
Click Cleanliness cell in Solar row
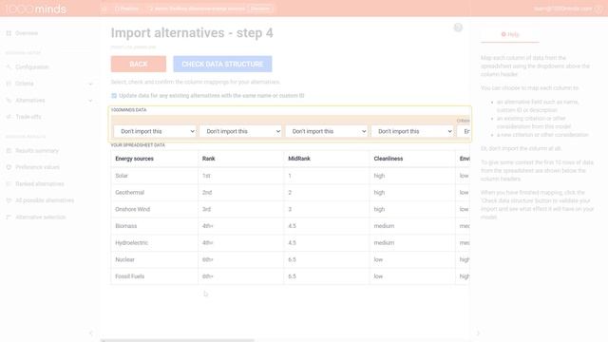412,176
